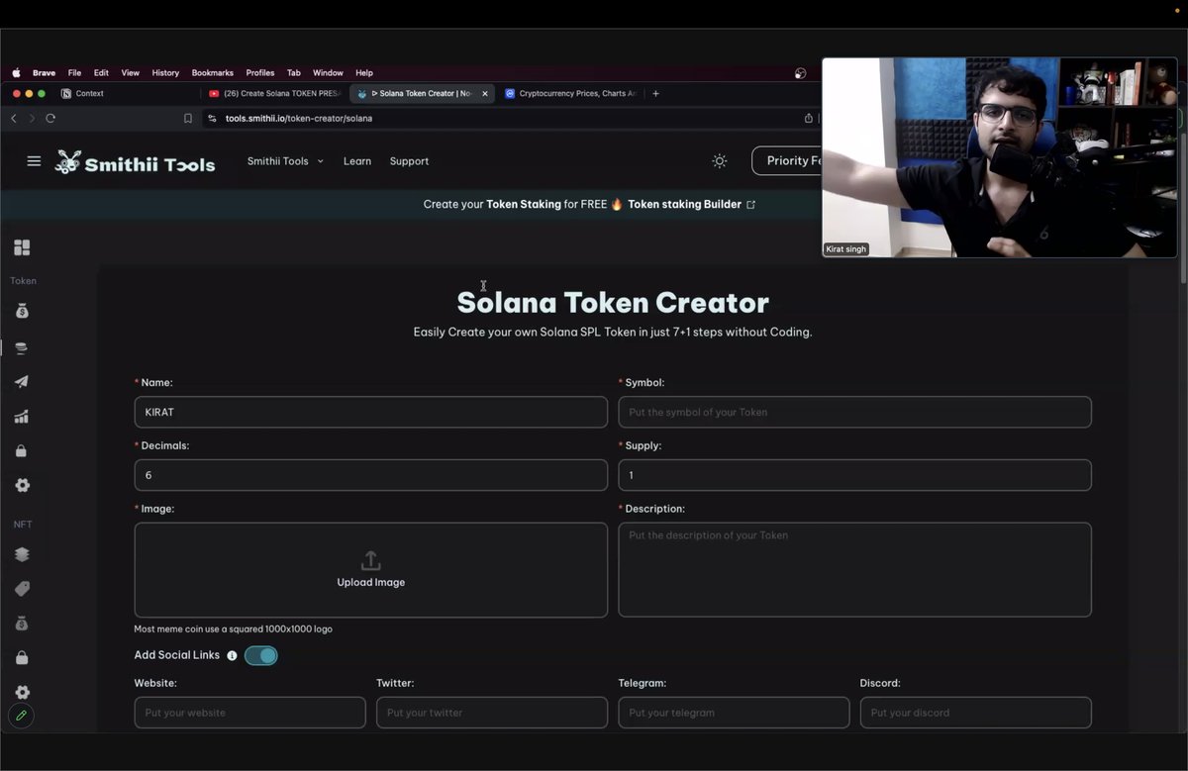Click 'Most meme coin use a squared 1000x1000 logo' text
This screenshot has width=1188, height=771.
(234, 629)
